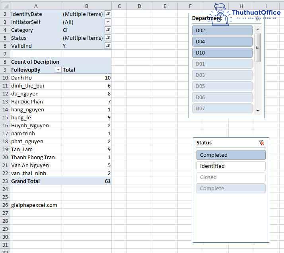Open the Status page filter dropdown

point(108,38)
